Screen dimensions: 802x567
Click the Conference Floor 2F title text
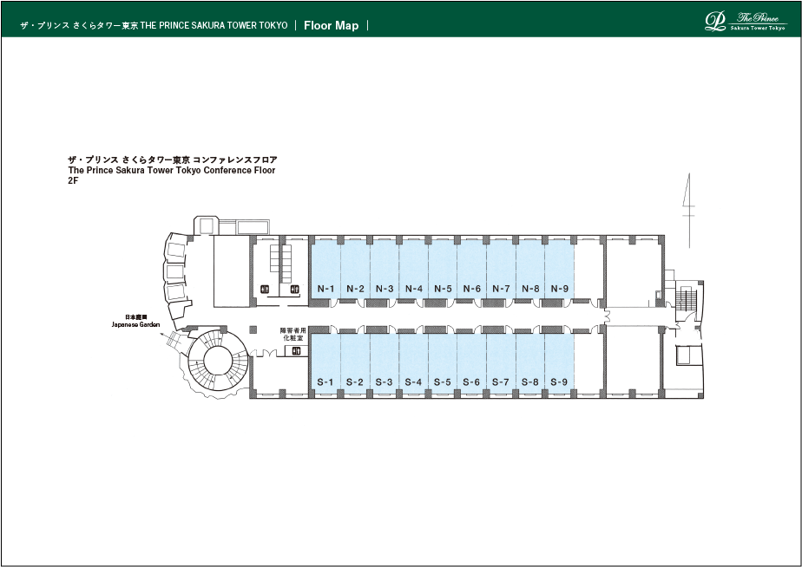pyautogui.click(x=171, y=171)
